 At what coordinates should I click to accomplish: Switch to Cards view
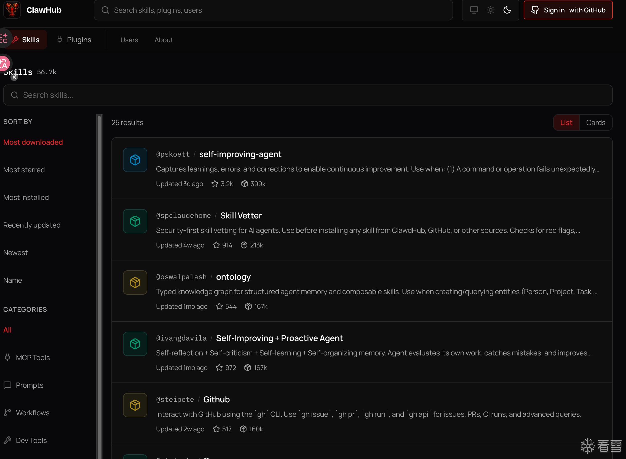pyautogui.click(x=595, y=123)
